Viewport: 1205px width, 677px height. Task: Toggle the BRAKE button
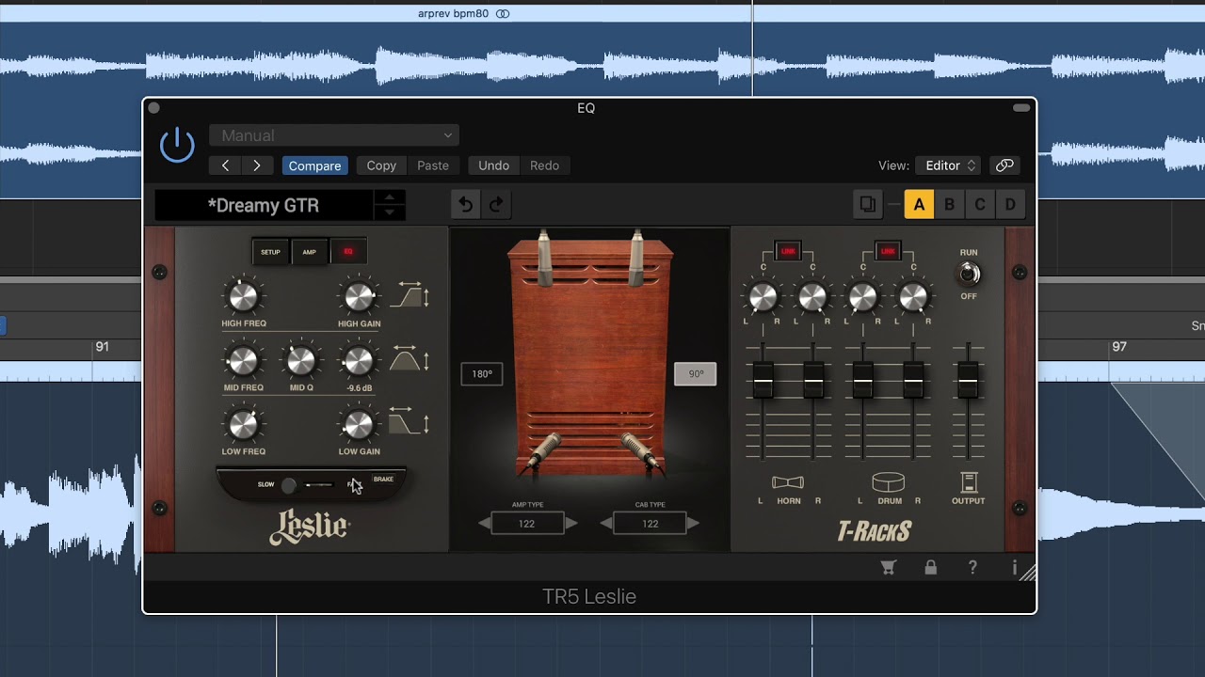pyautogui.click(x=383, y=480)
